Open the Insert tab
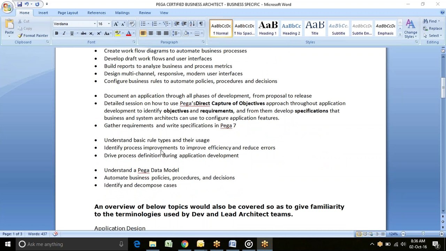Viewport: 446px width, 251px height. coord(43,13)
